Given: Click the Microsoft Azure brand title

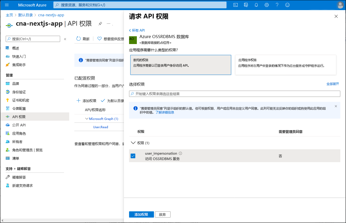Looking at the screenshot, I should (x=32, y=5).
